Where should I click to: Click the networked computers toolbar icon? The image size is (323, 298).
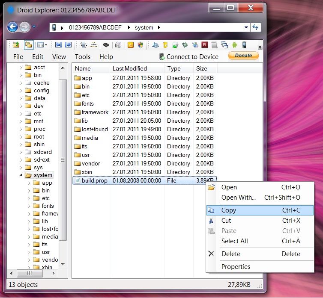(194, 44)
